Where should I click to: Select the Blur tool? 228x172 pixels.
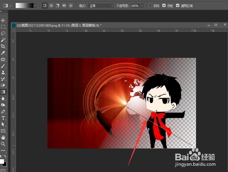(x=3, y=99)
